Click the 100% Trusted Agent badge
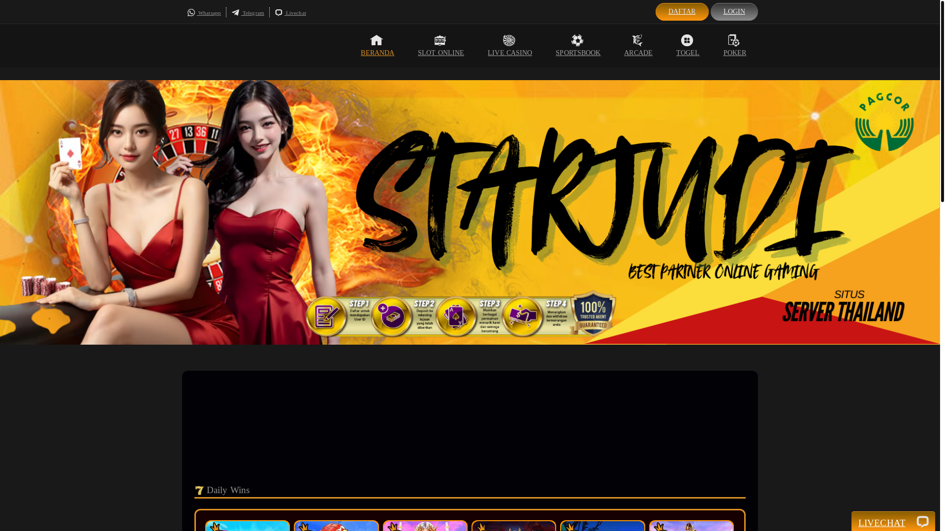 tap(593, 313)
